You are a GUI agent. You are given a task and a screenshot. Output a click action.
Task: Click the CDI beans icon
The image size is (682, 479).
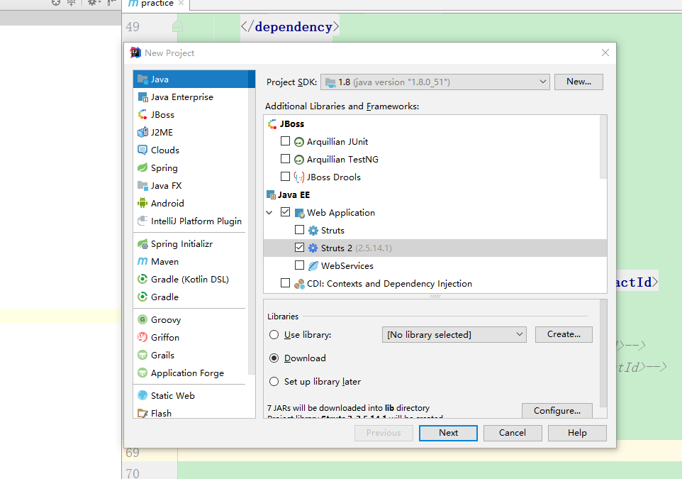pyautogui.click(x=298, y=284)
